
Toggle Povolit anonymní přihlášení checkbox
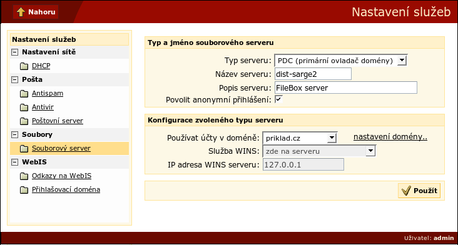coord(278,99)
